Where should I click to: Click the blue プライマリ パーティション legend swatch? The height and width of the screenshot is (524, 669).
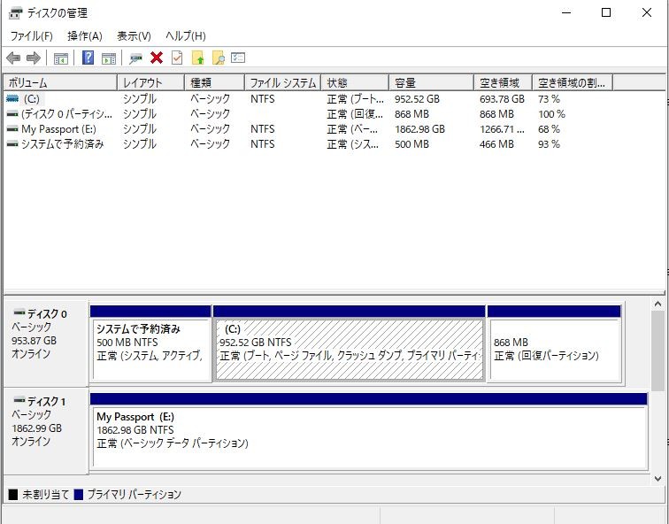click(x=79, y=494)
